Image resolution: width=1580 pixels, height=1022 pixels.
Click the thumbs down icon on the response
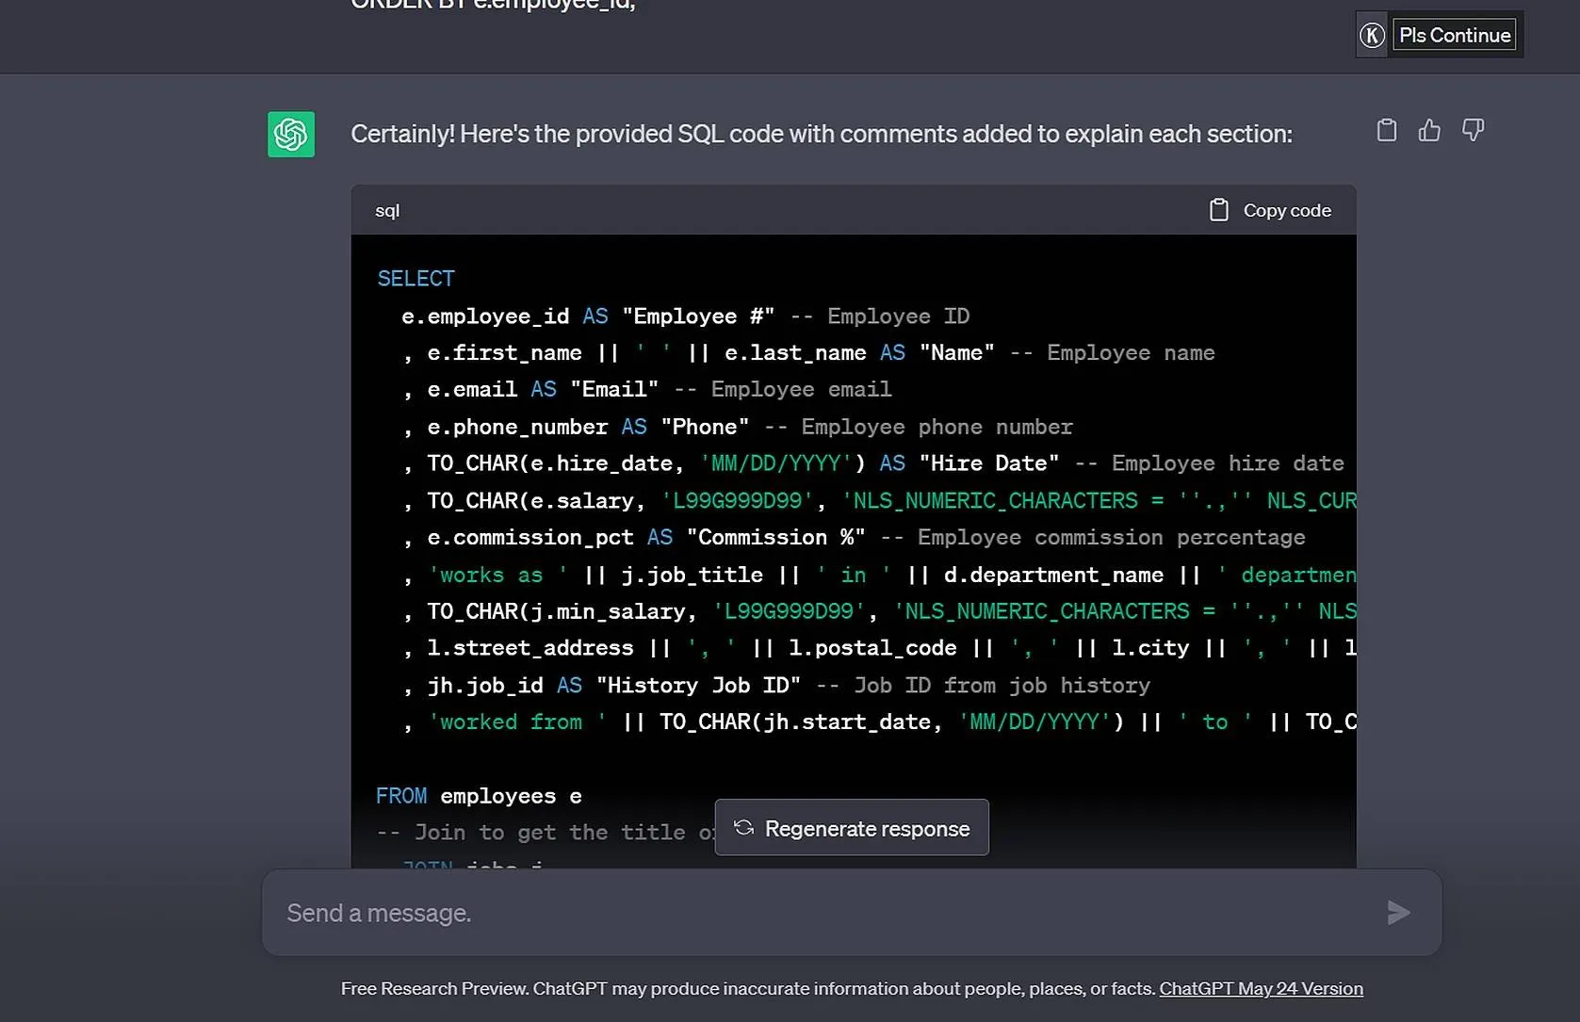1473,130
